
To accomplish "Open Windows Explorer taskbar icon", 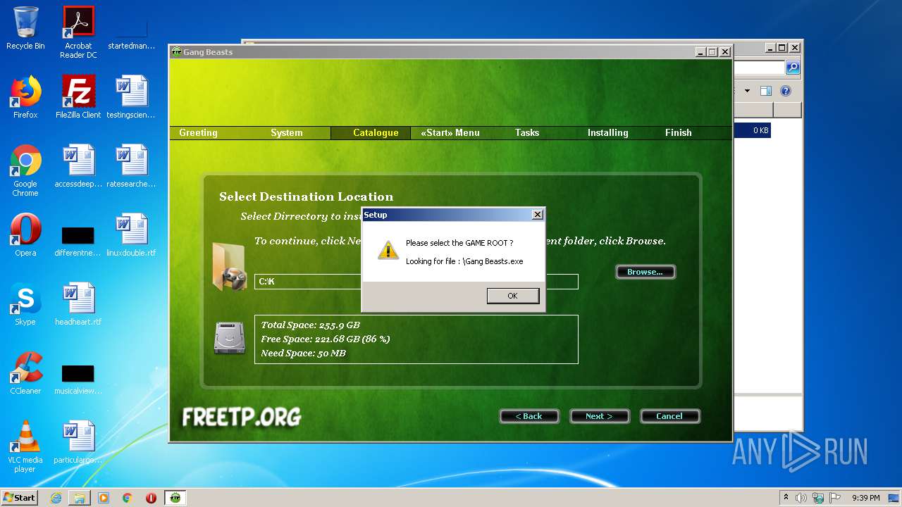I will pyautogui.click(x=80, y=498).
